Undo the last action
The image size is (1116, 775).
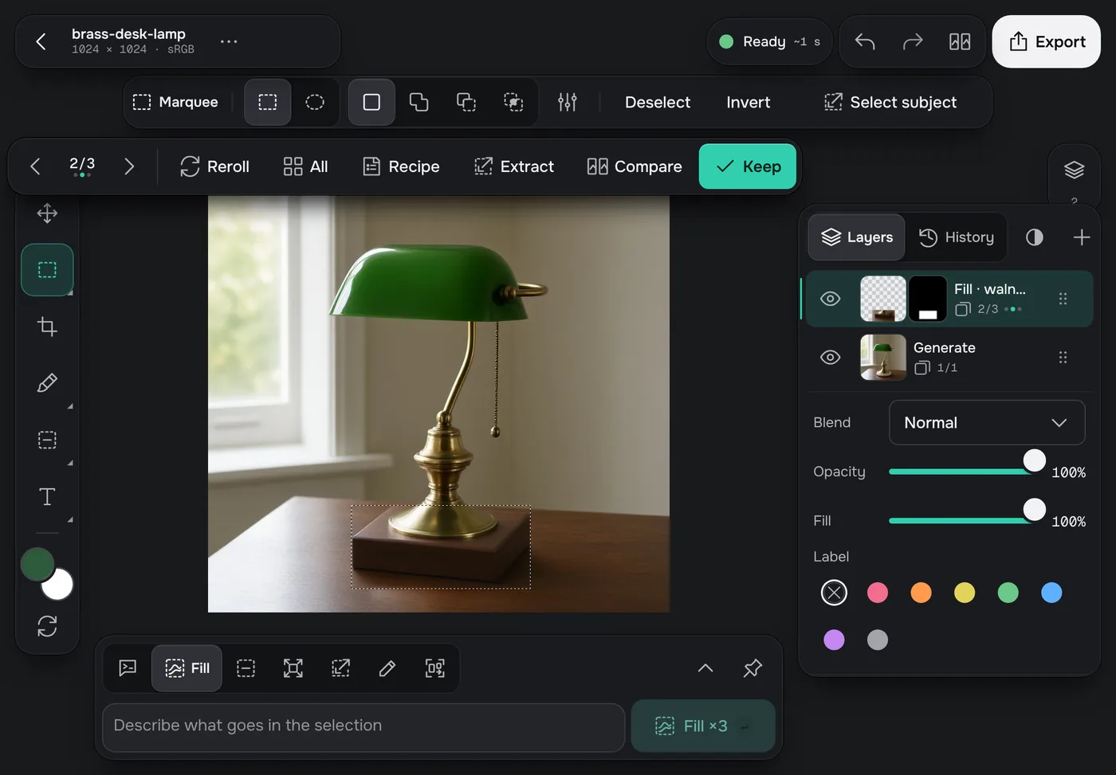coord(865,41)
